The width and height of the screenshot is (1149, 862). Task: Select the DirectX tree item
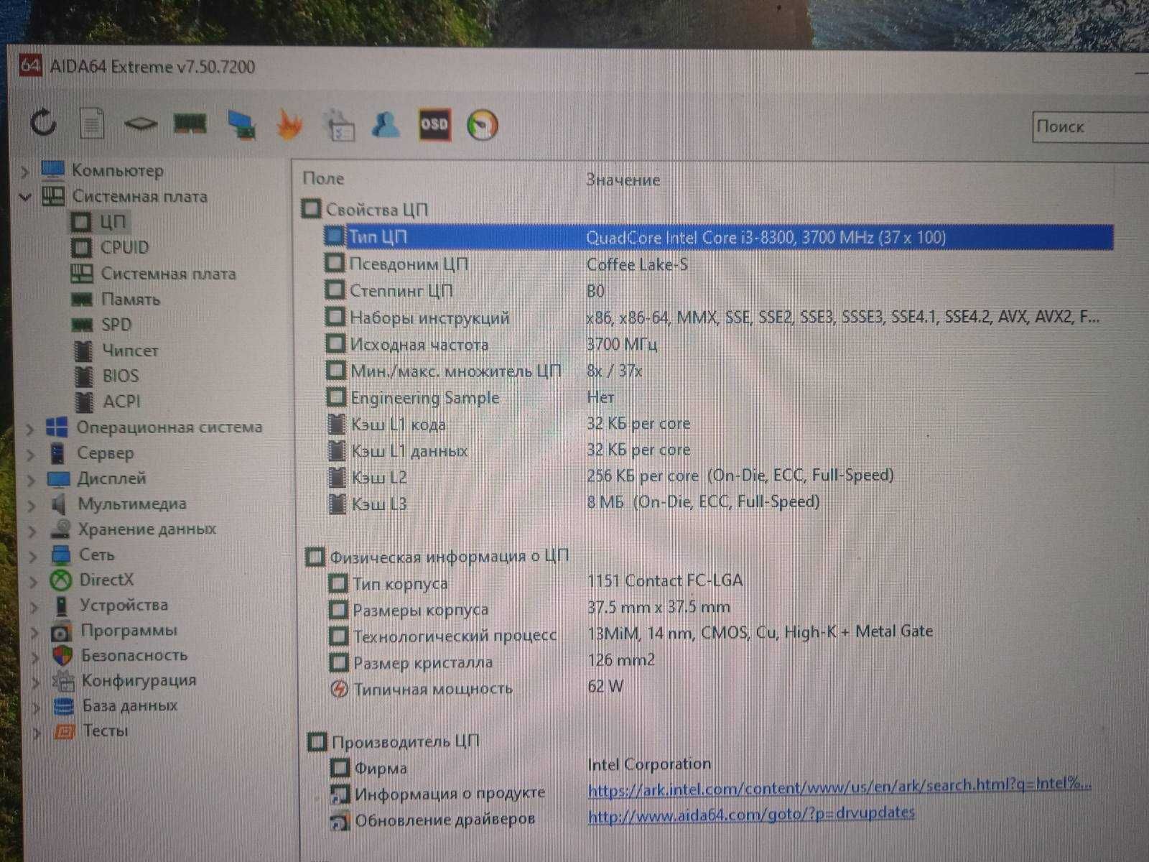tap(92, 579)
